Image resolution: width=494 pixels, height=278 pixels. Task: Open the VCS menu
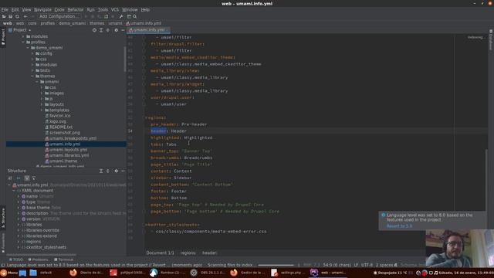click(115, 10)
